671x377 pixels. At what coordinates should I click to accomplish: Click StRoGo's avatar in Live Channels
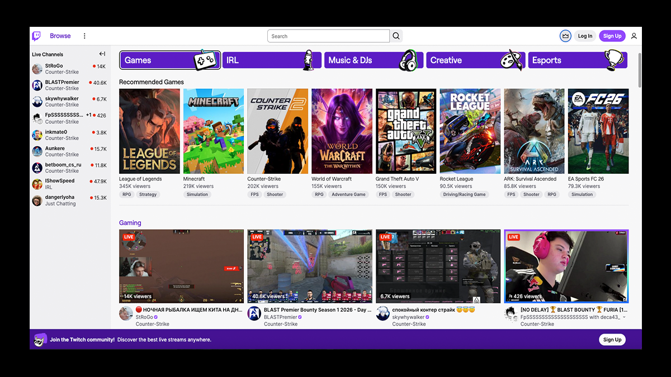tap(37, 69)
